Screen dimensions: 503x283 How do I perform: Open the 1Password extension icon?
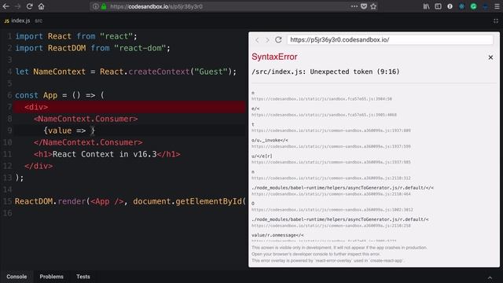point(450,6)
